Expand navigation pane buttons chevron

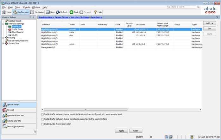(35, 132)
